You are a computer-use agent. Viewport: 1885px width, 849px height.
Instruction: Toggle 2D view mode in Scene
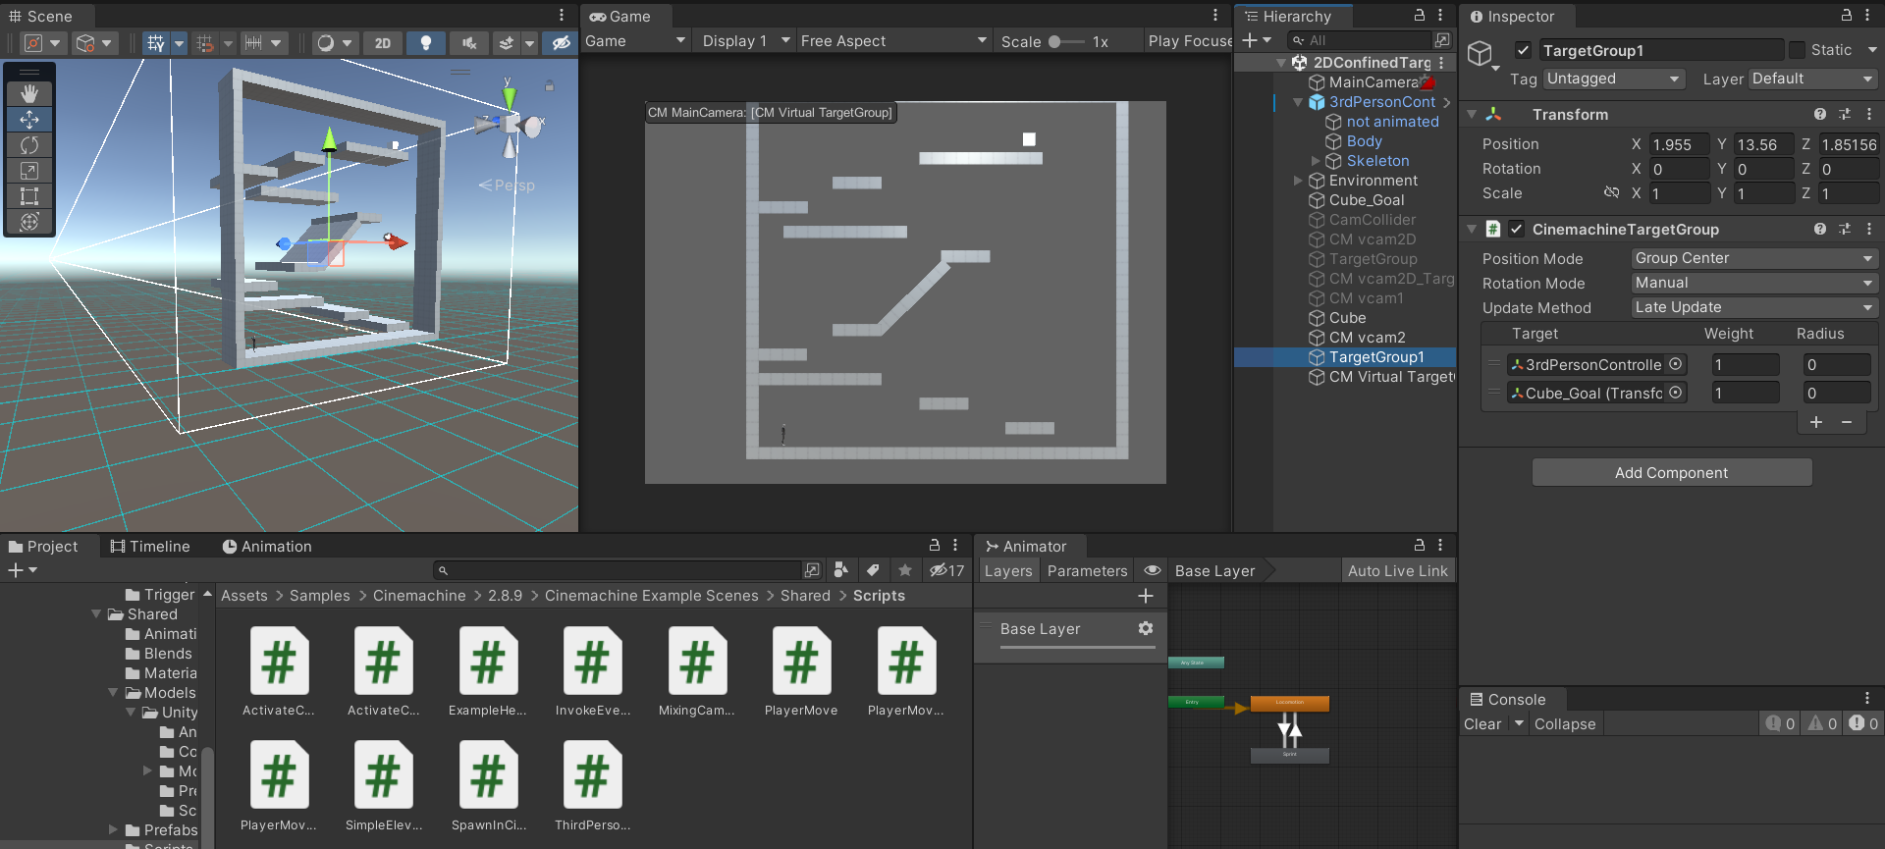tap(383, 43)
